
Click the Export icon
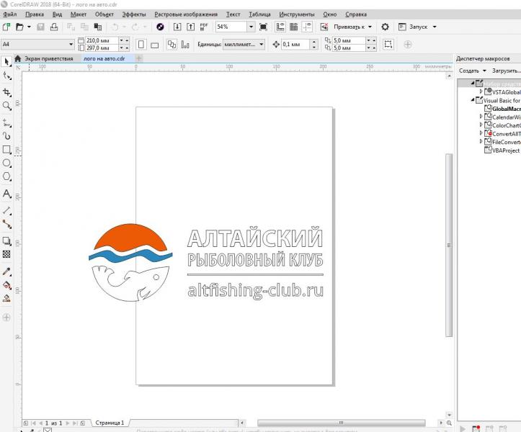click(190, 27)
